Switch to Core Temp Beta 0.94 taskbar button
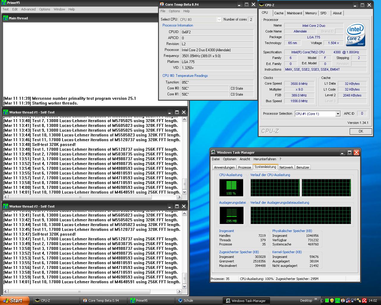 (x=103, y=301)
